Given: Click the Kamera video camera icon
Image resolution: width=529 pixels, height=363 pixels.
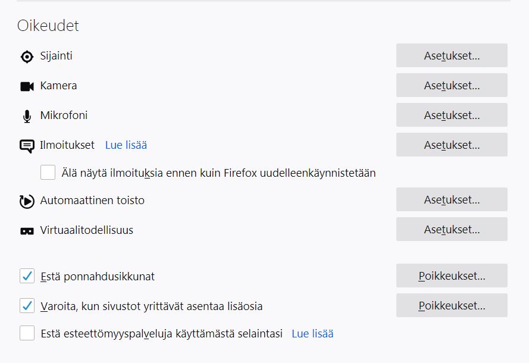Looking at the screenshot, I should pos(27,86).
